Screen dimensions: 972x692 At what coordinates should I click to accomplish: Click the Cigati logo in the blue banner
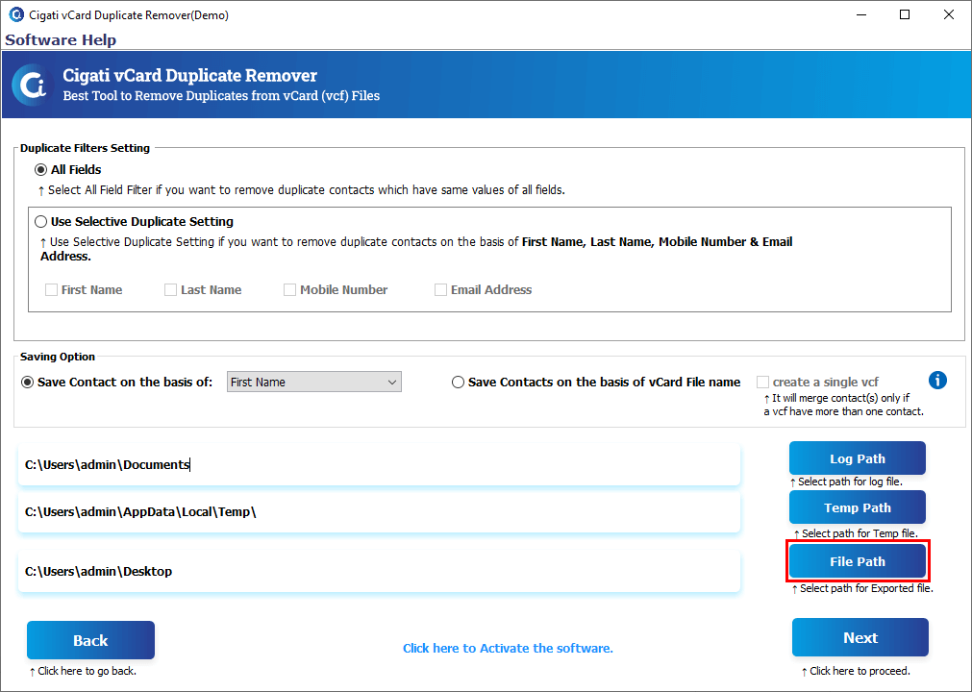coord(33,85)
